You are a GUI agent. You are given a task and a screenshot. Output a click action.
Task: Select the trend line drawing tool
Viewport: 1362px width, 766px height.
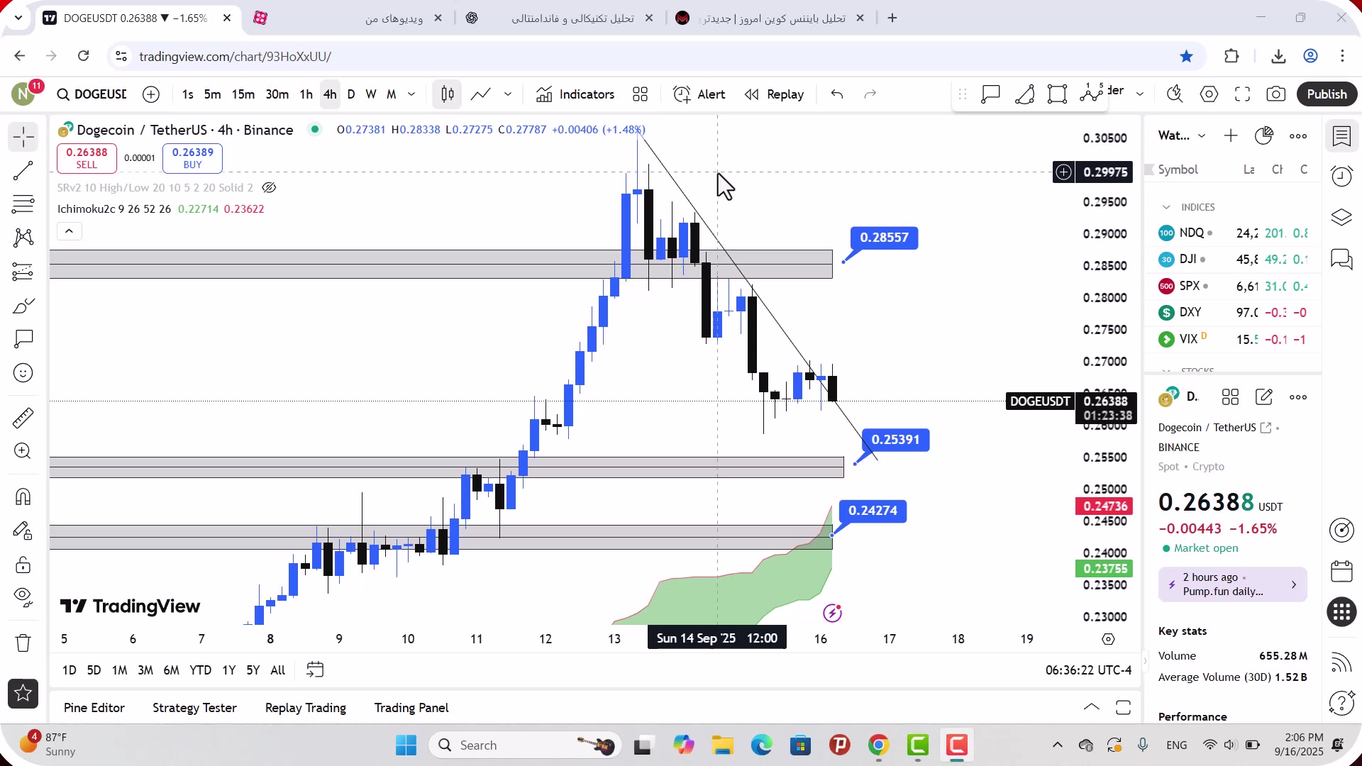23,171
